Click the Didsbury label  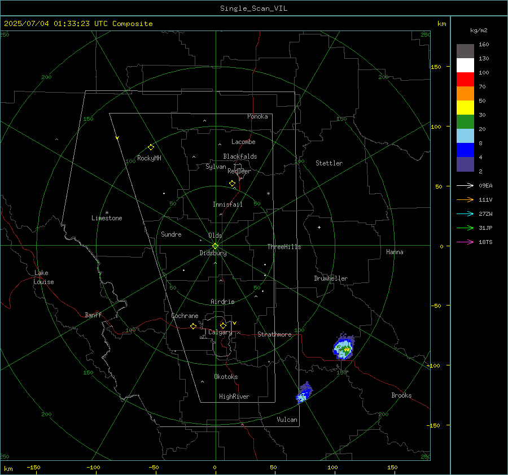click(x=213, y=253)
